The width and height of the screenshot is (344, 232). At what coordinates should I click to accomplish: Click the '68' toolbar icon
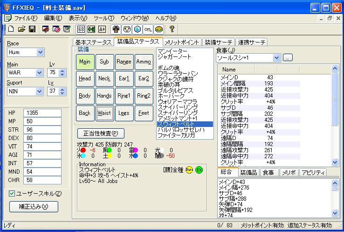pos(81,29)
